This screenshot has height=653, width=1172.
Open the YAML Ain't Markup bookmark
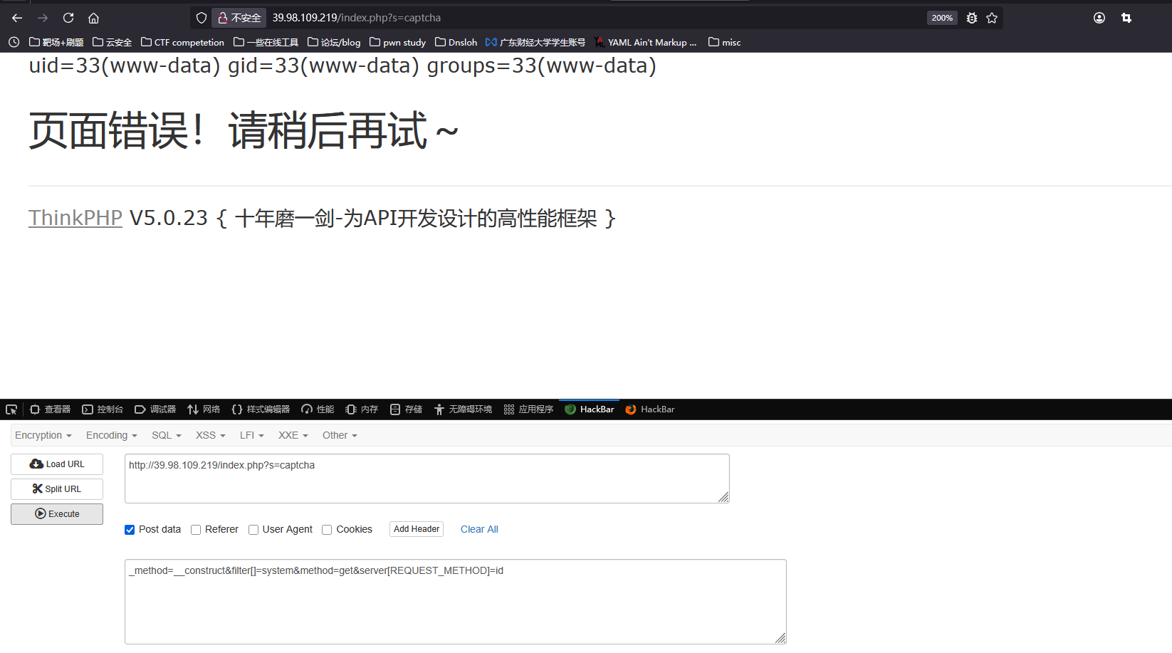click(x=646, y=42)
